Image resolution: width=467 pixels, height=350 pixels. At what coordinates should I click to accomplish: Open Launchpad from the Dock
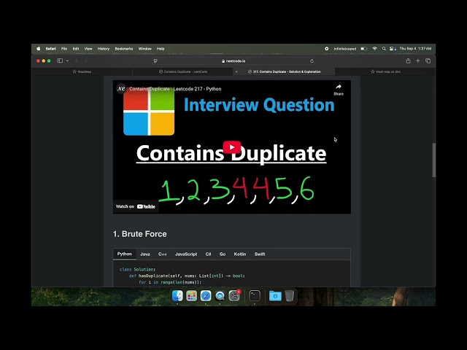click(x=191, y=296)
